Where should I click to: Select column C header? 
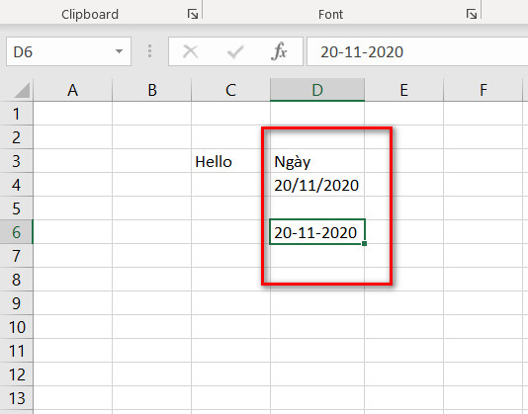click(x=230, y=90)
